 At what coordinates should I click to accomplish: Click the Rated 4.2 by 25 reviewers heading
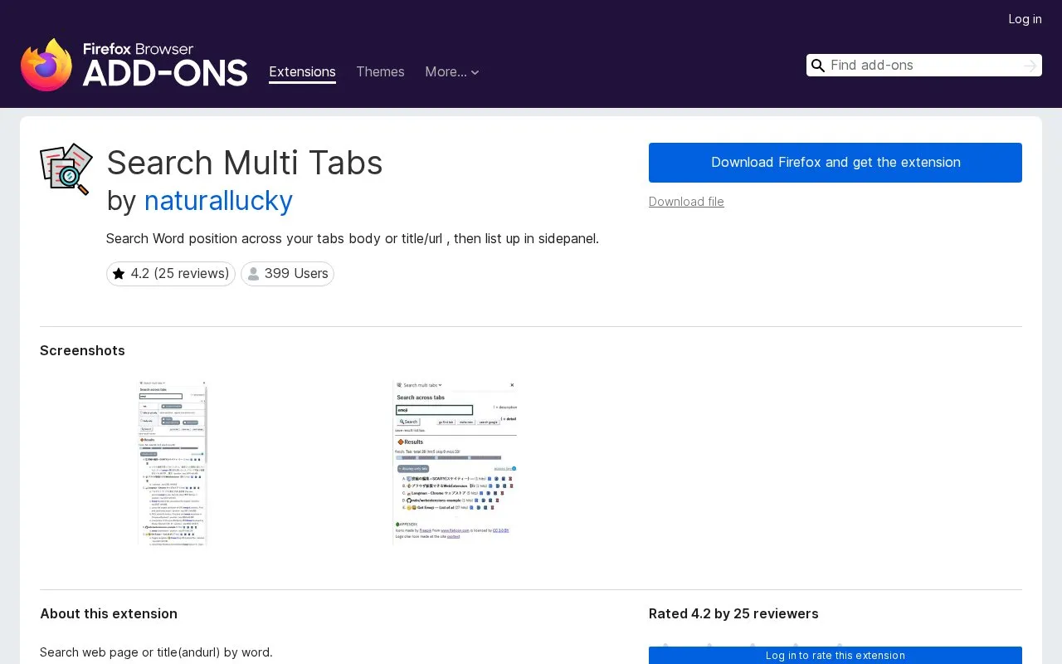733,613
